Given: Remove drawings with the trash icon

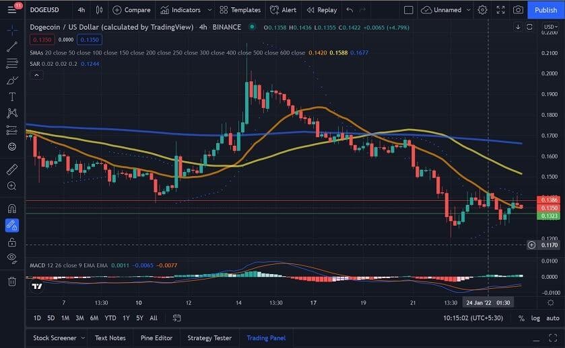Looking at the screenshot, I should (12, 281).
